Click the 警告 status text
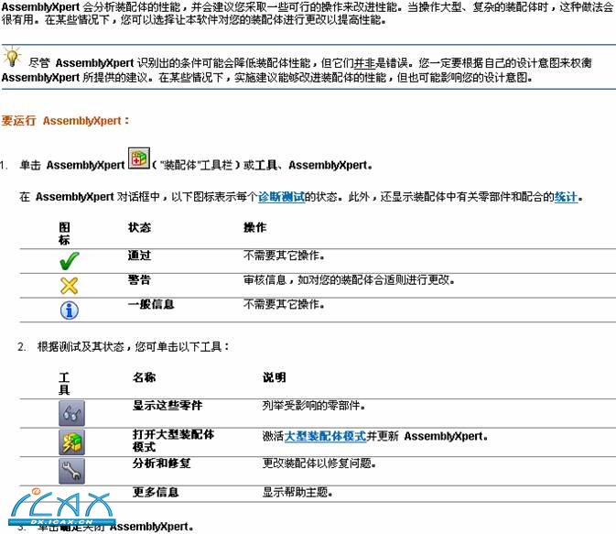The height and width of the screenshot is (534, 616). coord(139,280)
